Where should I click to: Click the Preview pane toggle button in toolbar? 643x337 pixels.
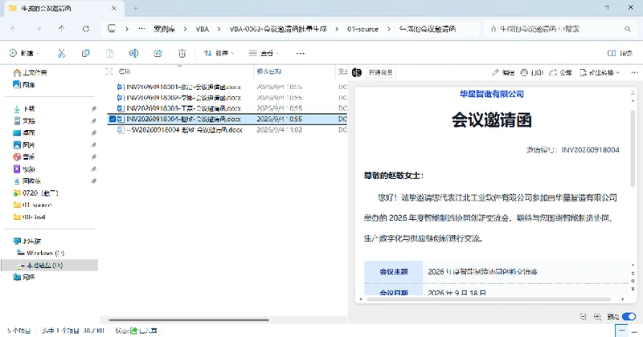(x=620, y=53)
